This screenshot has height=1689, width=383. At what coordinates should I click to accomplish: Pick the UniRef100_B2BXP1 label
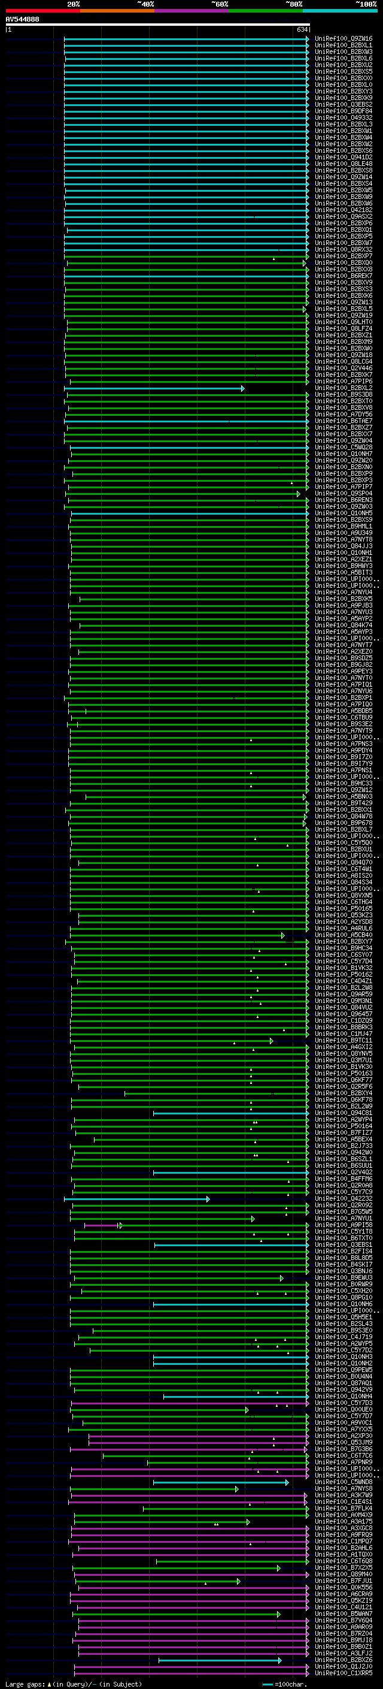(x=344, y=697)
